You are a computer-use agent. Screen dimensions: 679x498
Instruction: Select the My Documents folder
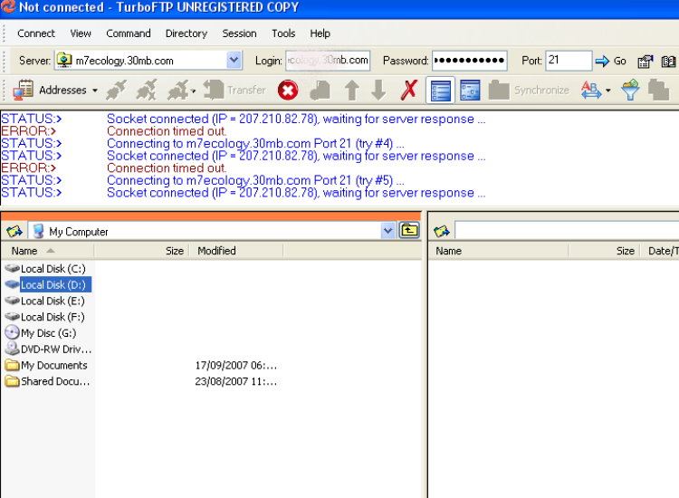(x=54, y=366)
